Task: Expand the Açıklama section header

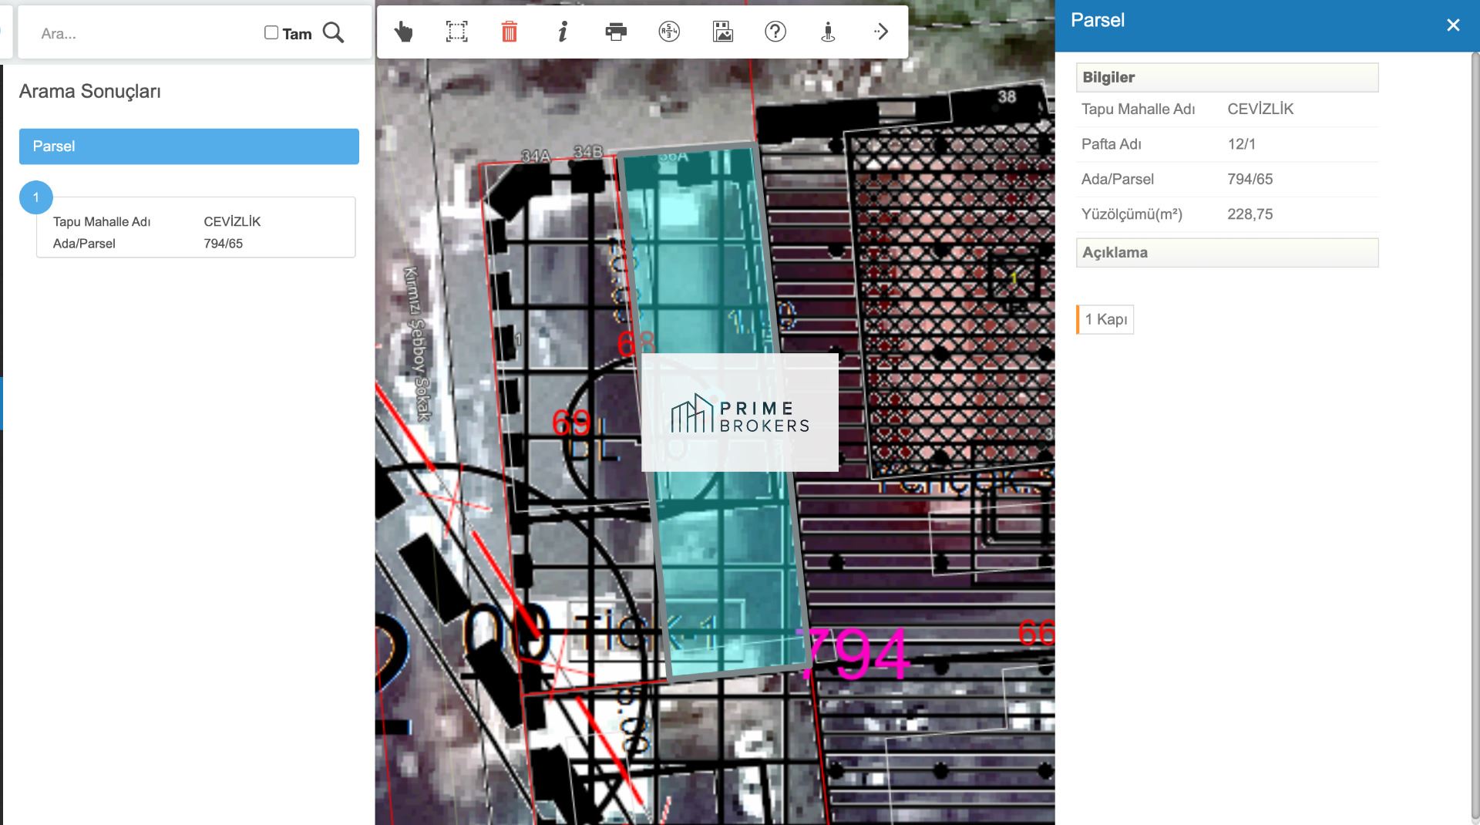Action: (x=1226, y=253)
